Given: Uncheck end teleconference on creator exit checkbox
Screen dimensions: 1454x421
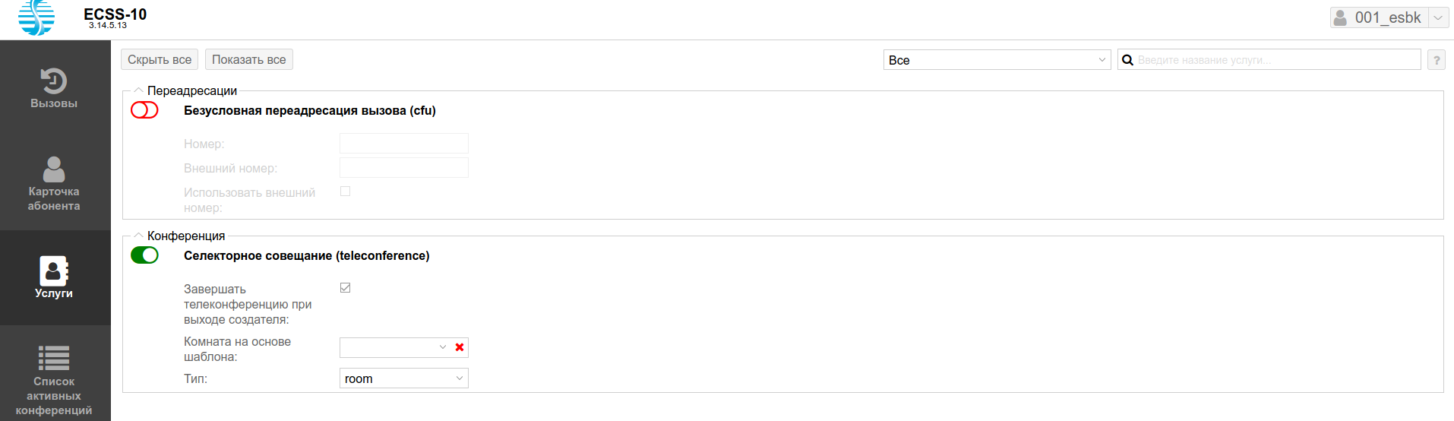Looking at the screenshot, I should [x=346, y=288].
